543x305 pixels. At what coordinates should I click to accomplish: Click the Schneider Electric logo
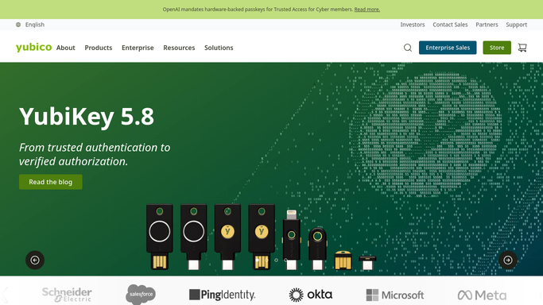pyautogui.click(x=67, y=295)
